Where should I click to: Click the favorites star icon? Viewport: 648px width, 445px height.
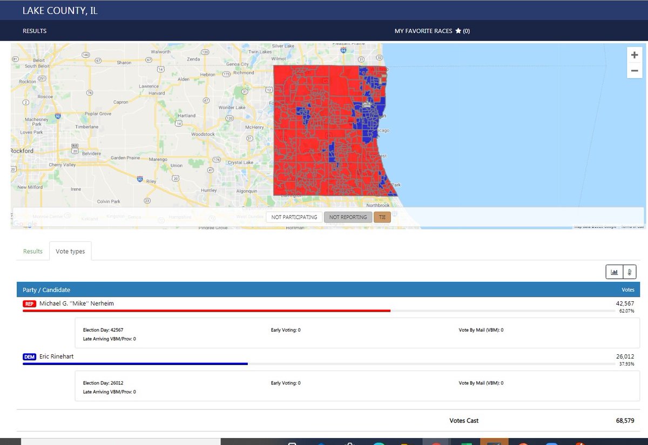tap(458, 31)
